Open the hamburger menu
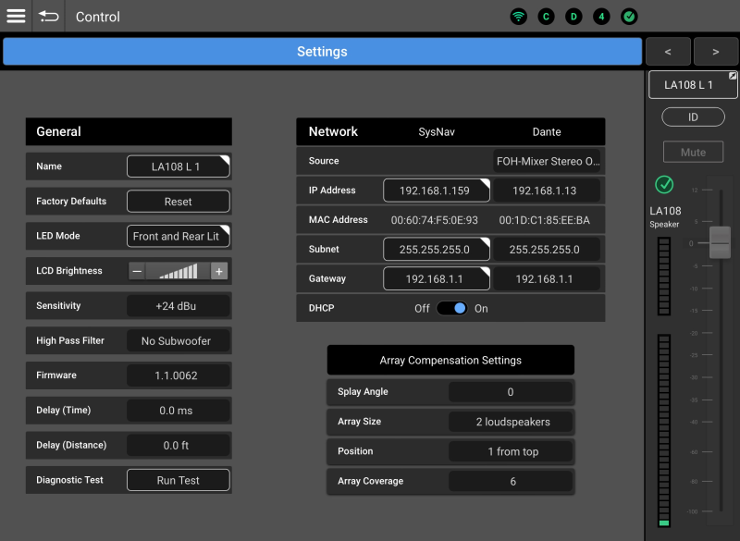740x541 pixels. pos(16,16)
